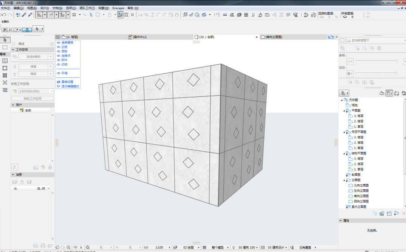Toggle visibility of 附件 accessories

point(59,60)
